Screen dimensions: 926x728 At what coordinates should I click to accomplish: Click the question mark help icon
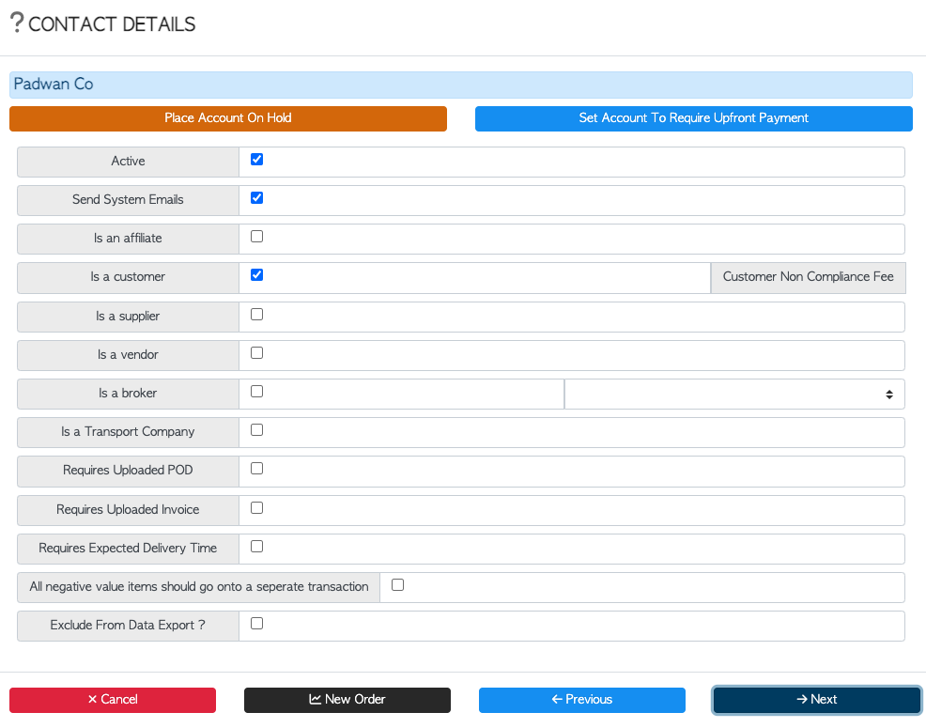pyautogui.click(x=17, y=23)
